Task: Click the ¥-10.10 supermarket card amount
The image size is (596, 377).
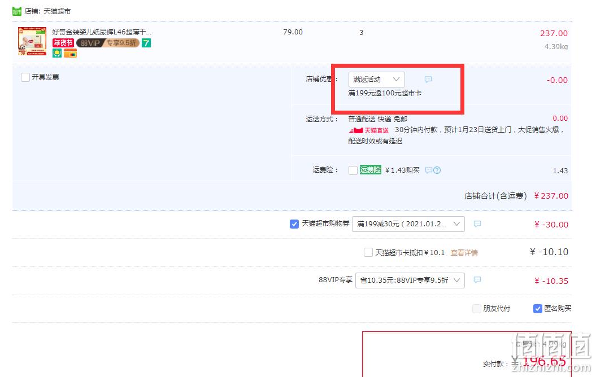Action: click(x=549, y=252)
